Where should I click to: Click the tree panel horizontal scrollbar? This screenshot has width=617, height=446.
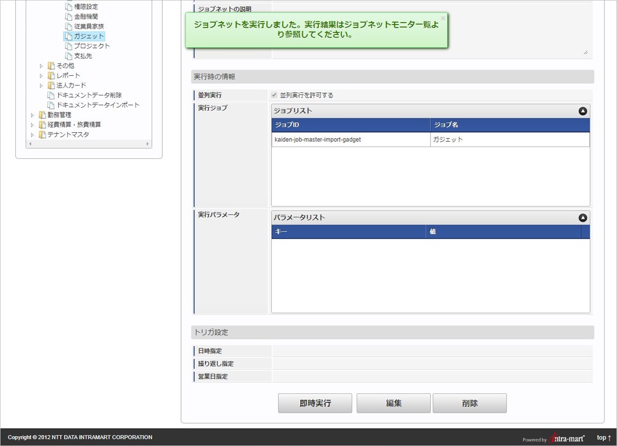tap(89, 144)
